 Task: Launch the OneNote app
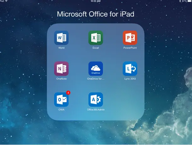tap(61, 69)
